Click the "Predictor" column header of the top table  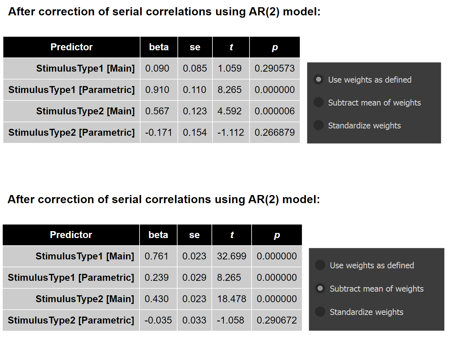point(71,47)
